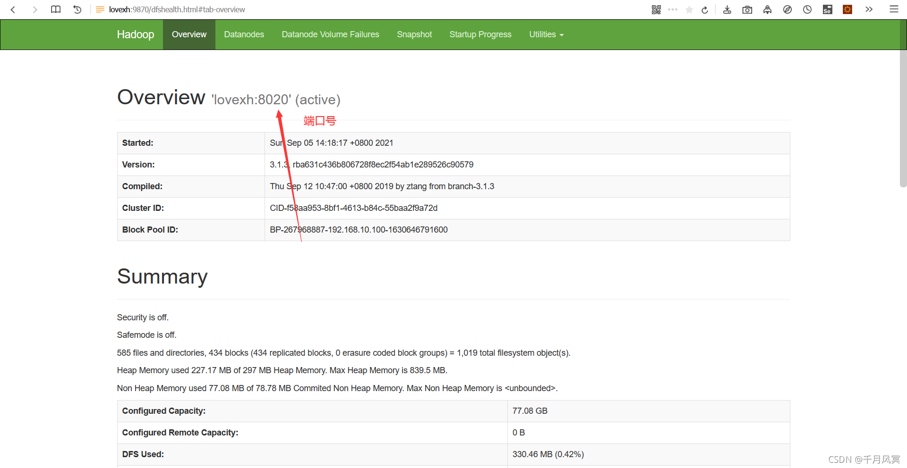
Task: Show more extensions via the double chevron
Action: 869,9
